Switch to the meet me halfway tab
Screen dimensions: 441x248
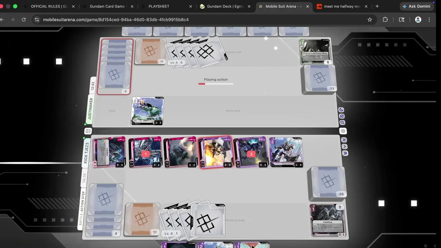(x=342, y=6)
